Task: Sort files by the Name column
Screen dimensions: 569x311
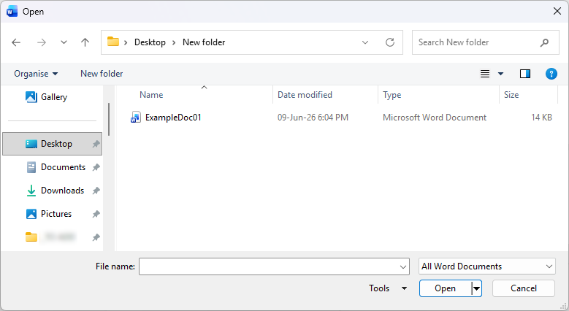Action: 151,95
